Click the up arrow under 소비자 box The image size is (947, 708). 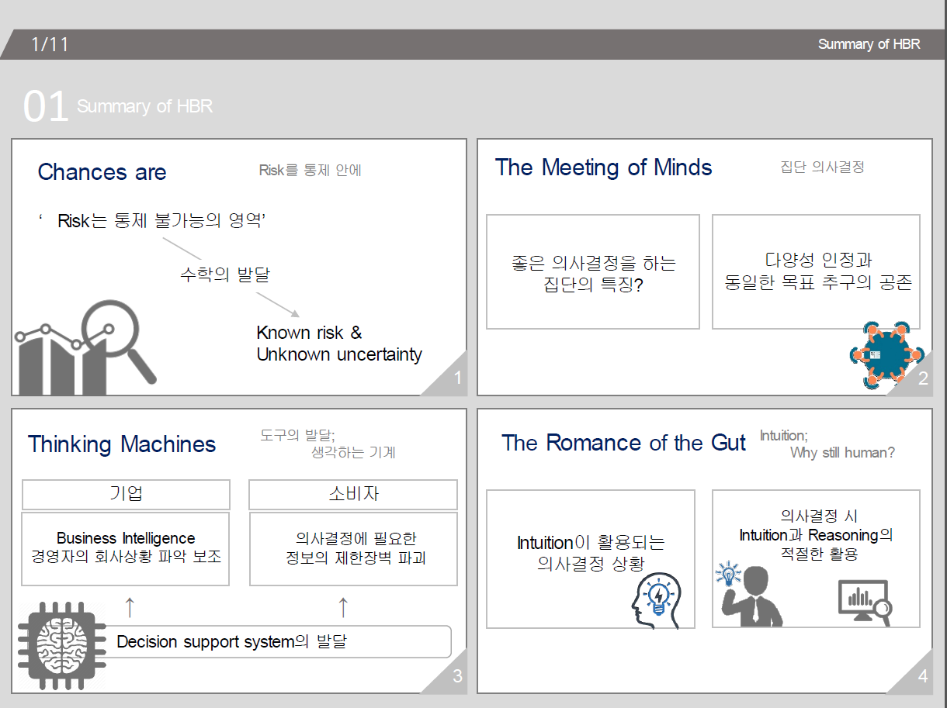343,607
